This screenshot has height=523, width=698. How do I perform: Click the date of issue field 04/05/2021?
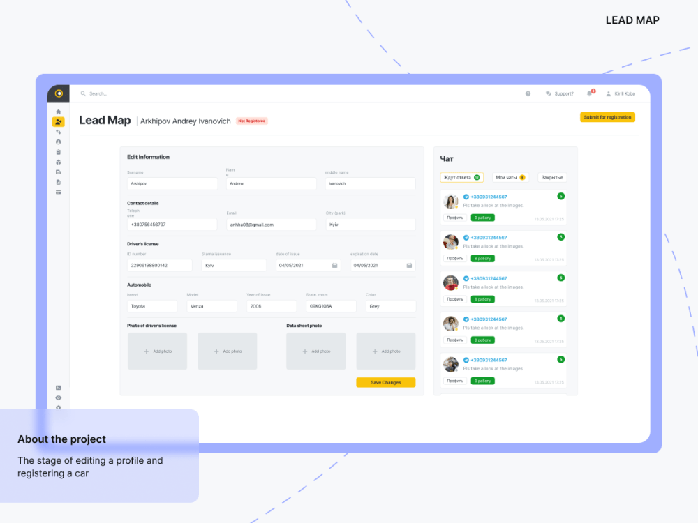pyautogui.click(x=309, y=266)
